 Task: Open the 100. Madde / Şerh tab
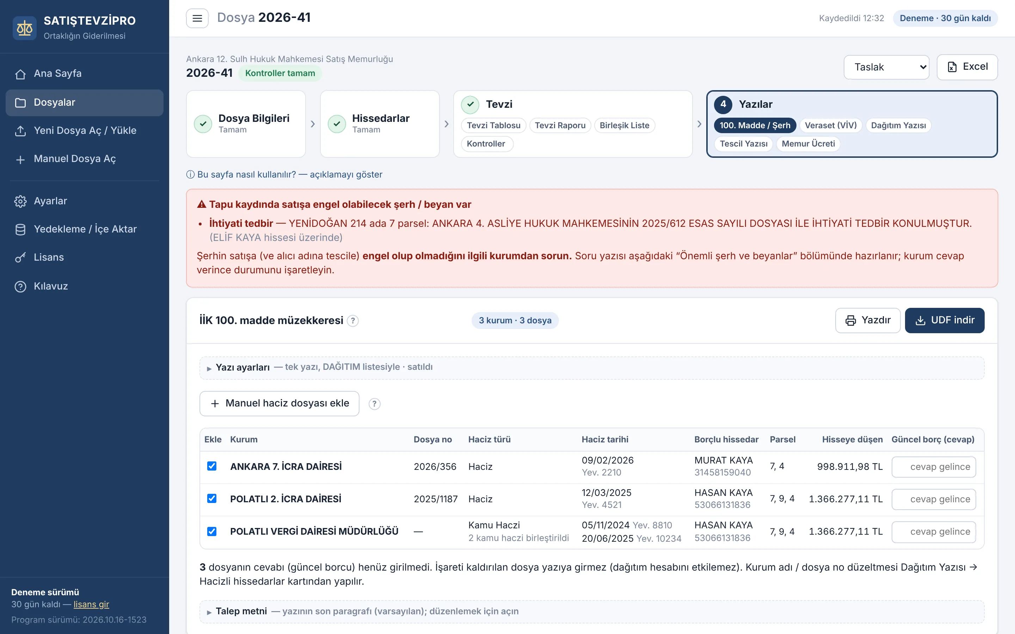[755, 125]
